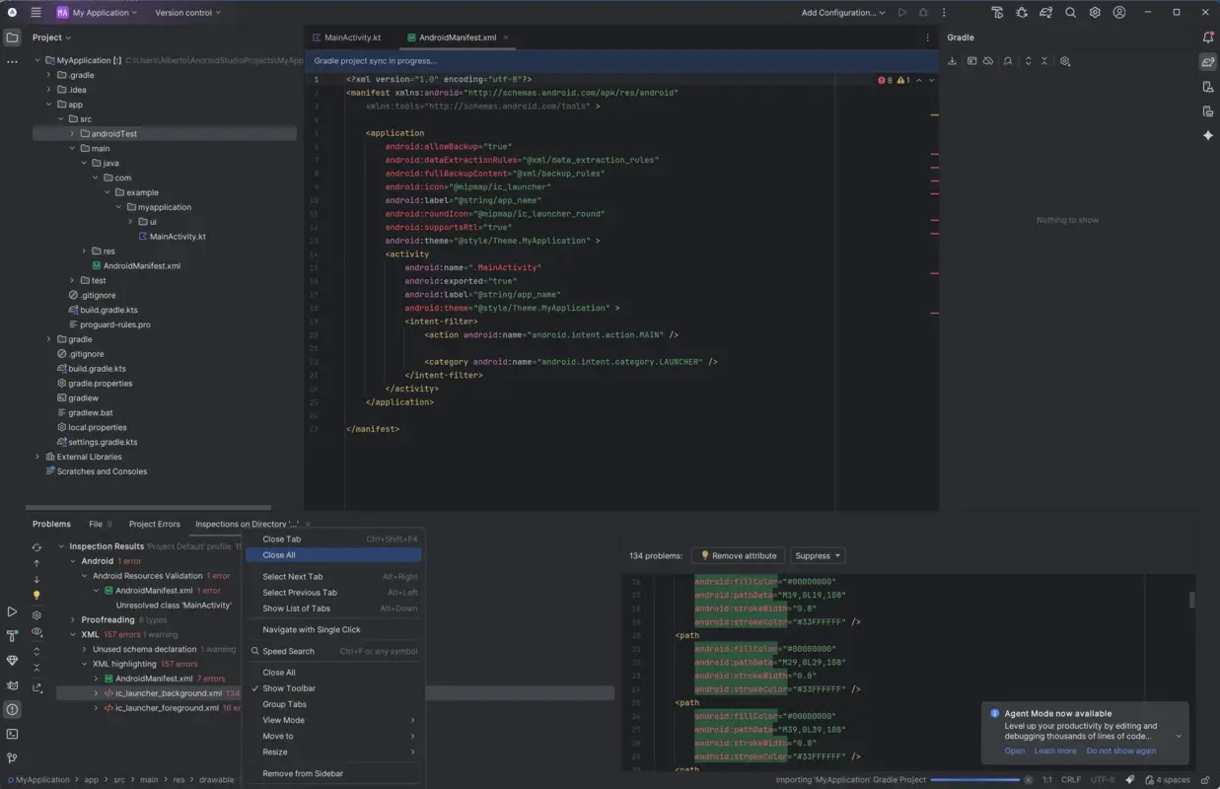1220x789 pixels.
Task: Click the Do not show again link
Action: tap(1121, 751)
